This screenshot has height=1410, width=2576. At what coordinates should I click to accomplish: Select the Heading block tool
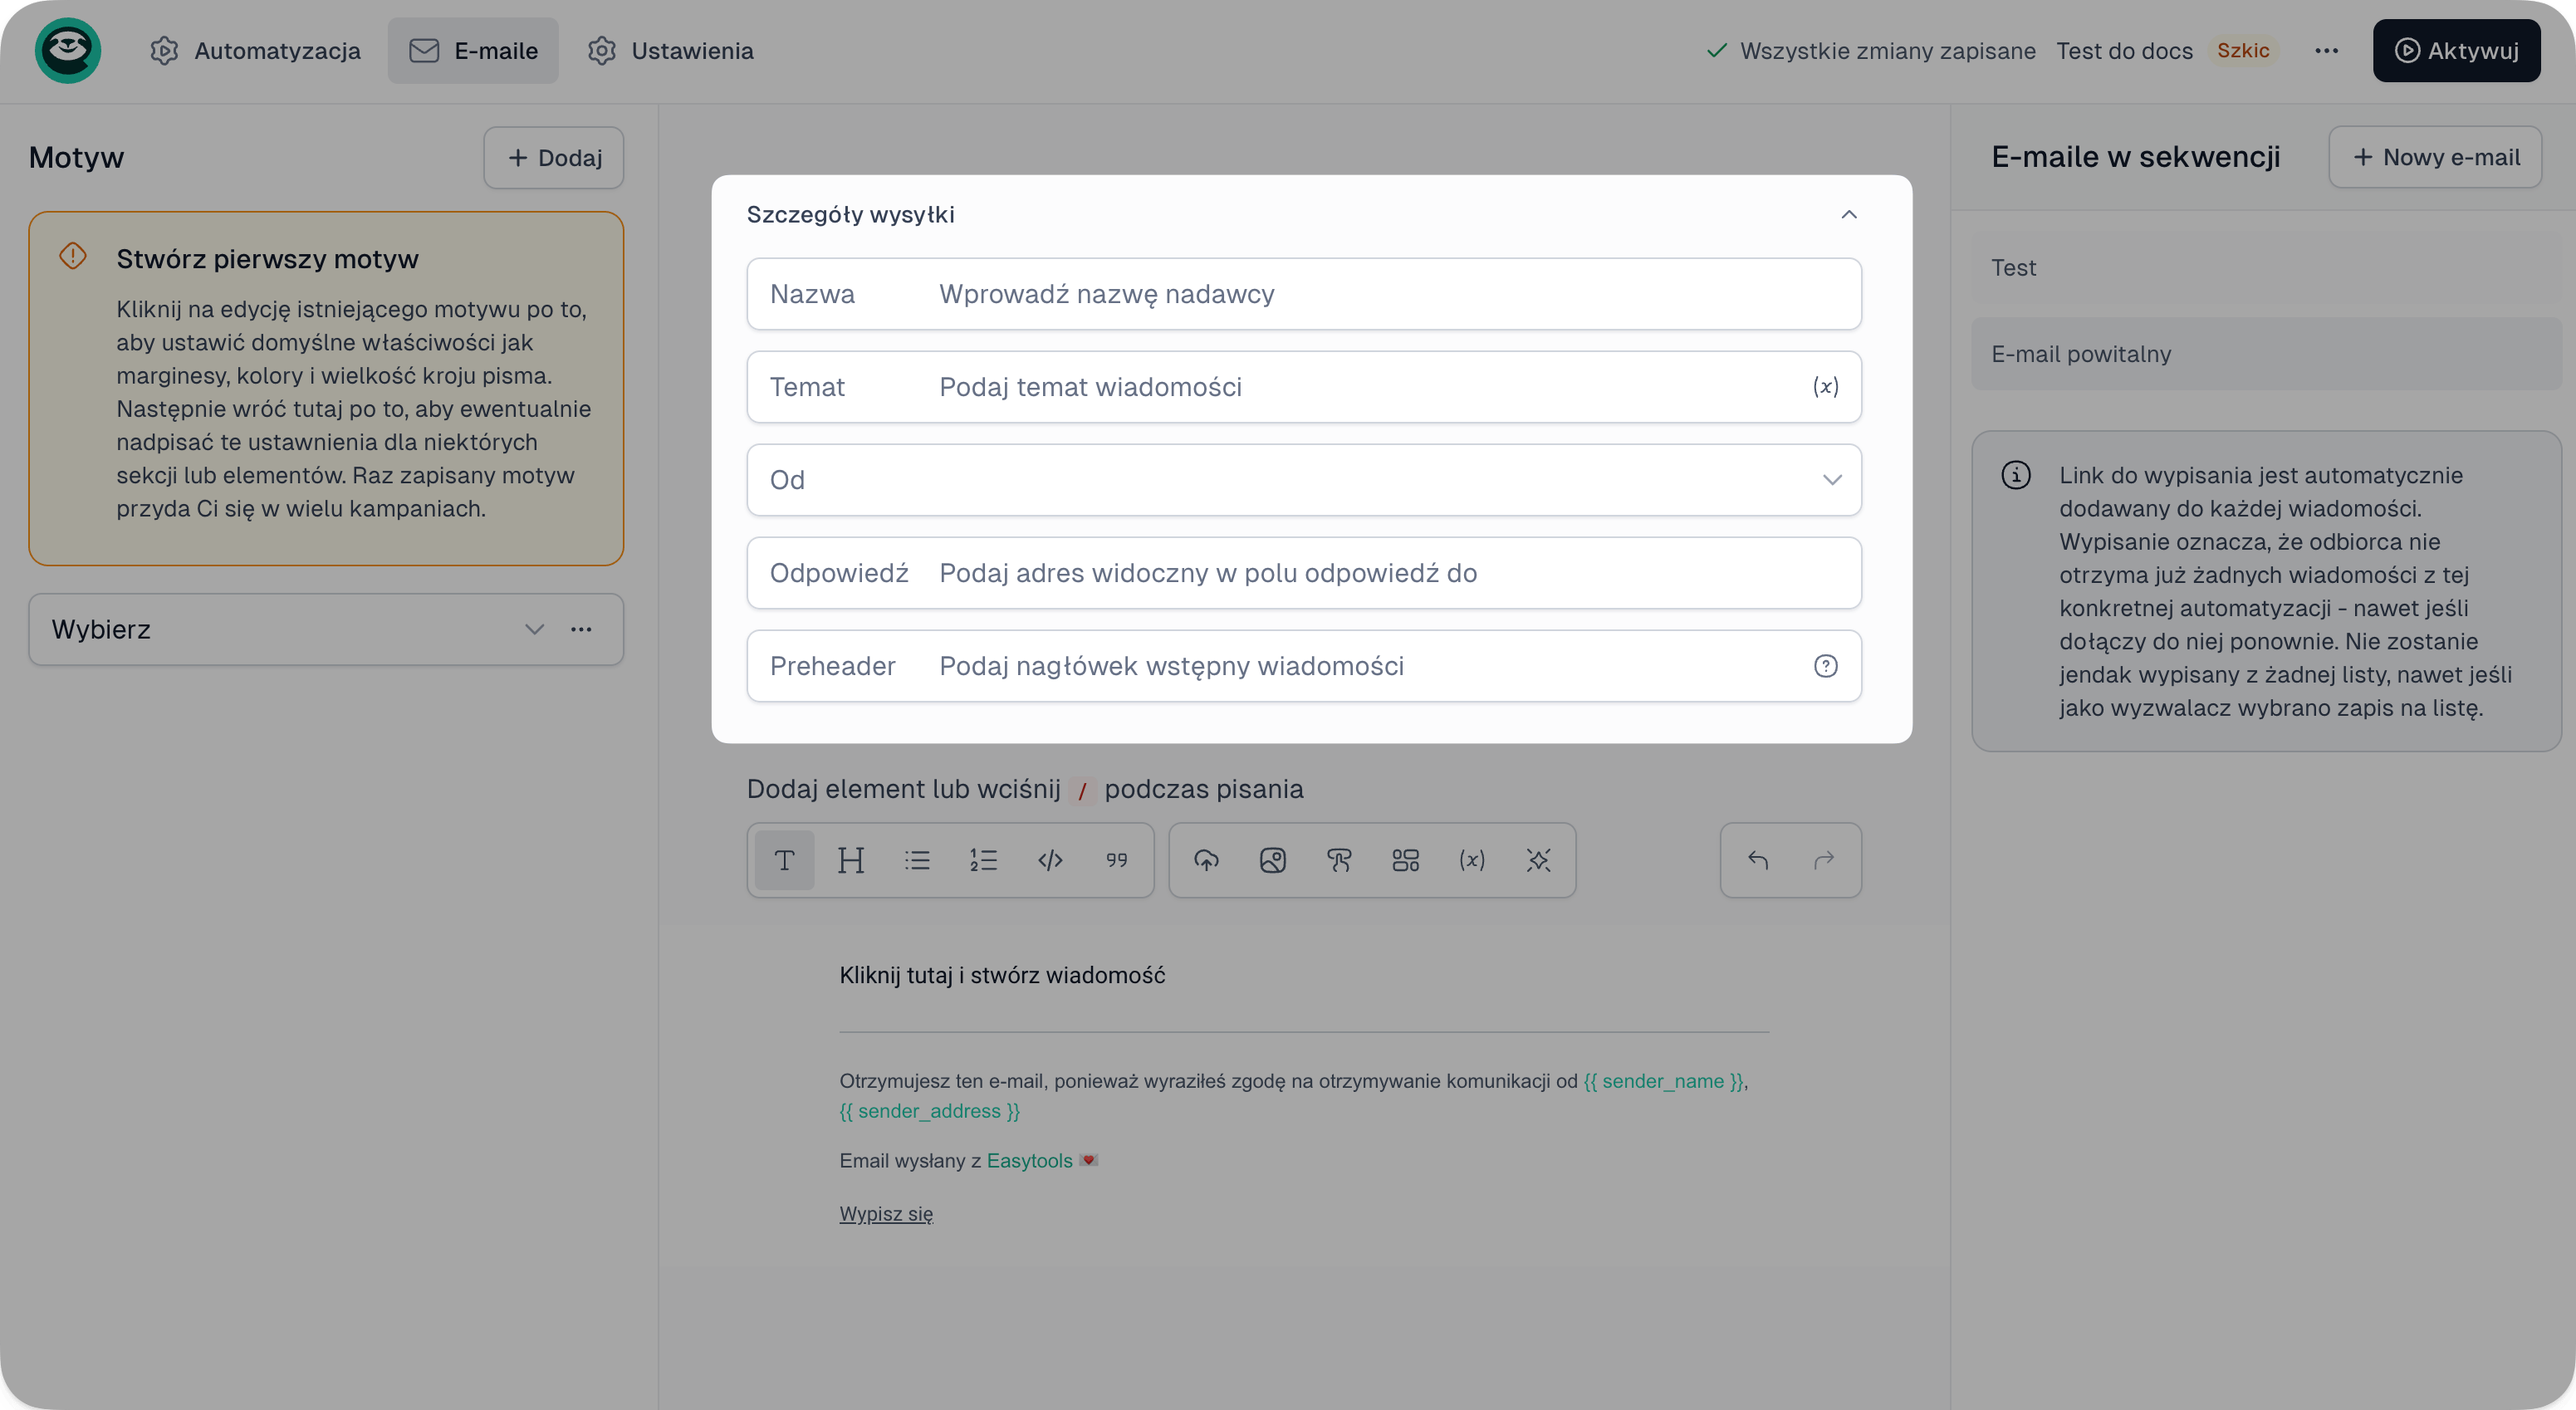[x=851, y=860]
